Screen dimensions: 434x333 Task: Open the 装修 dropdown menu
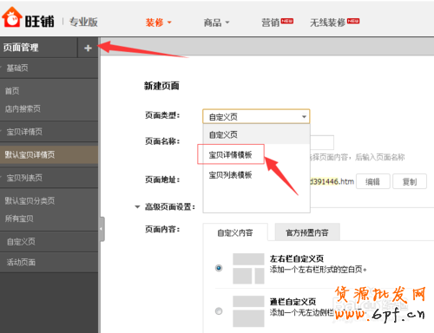pyautogui.click(x=158, y=23)
